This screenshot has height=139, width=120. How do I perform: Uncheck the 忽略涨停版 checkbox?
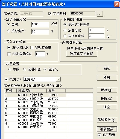point(9,47)
